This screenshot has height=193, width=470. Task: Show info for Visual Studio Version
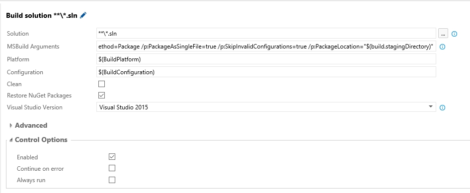(442, 107)
